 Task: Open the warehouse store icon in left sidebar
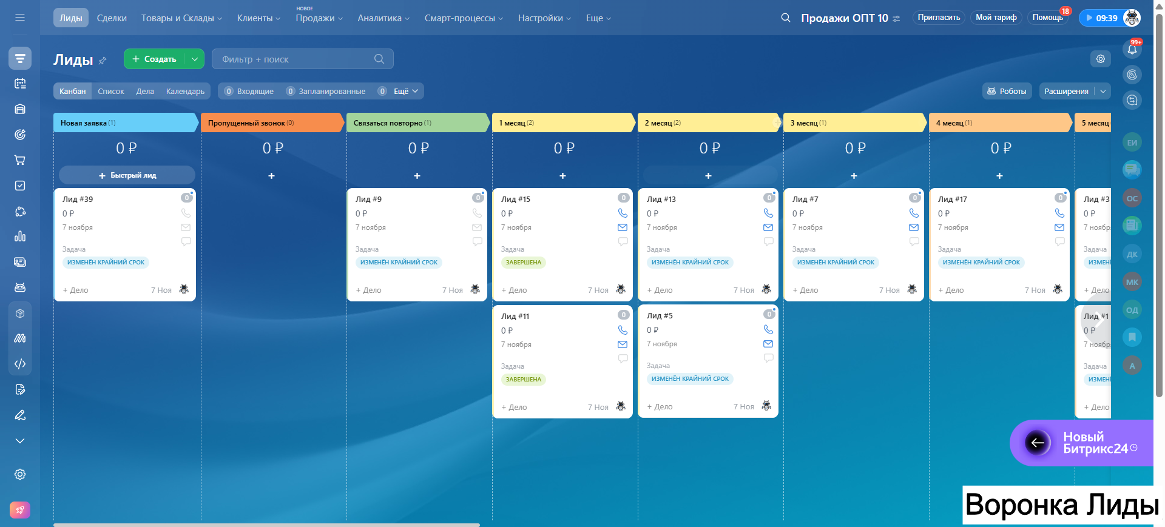tap(20, 109)
